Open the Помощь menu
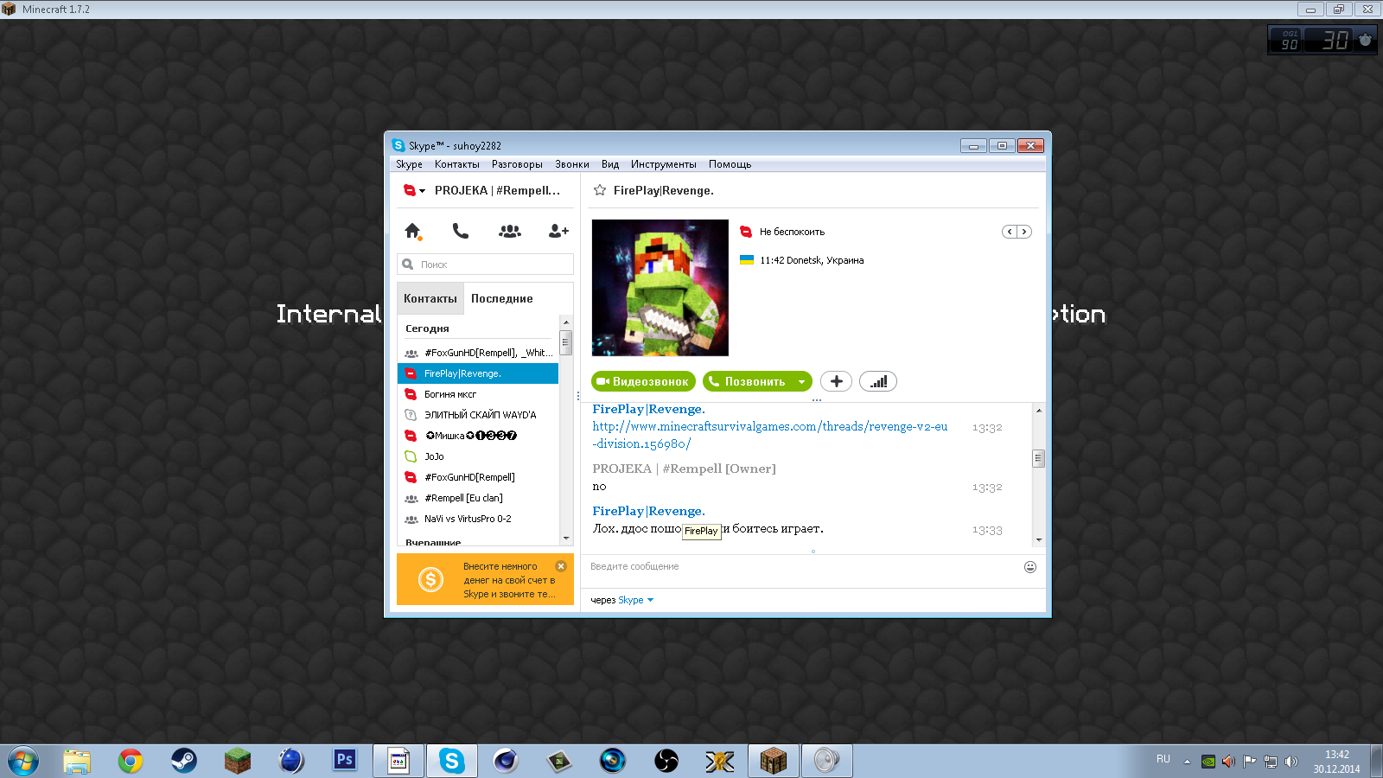Image resolution: width=1383 pixels, height=778 pixels. [x=730, y=164]
